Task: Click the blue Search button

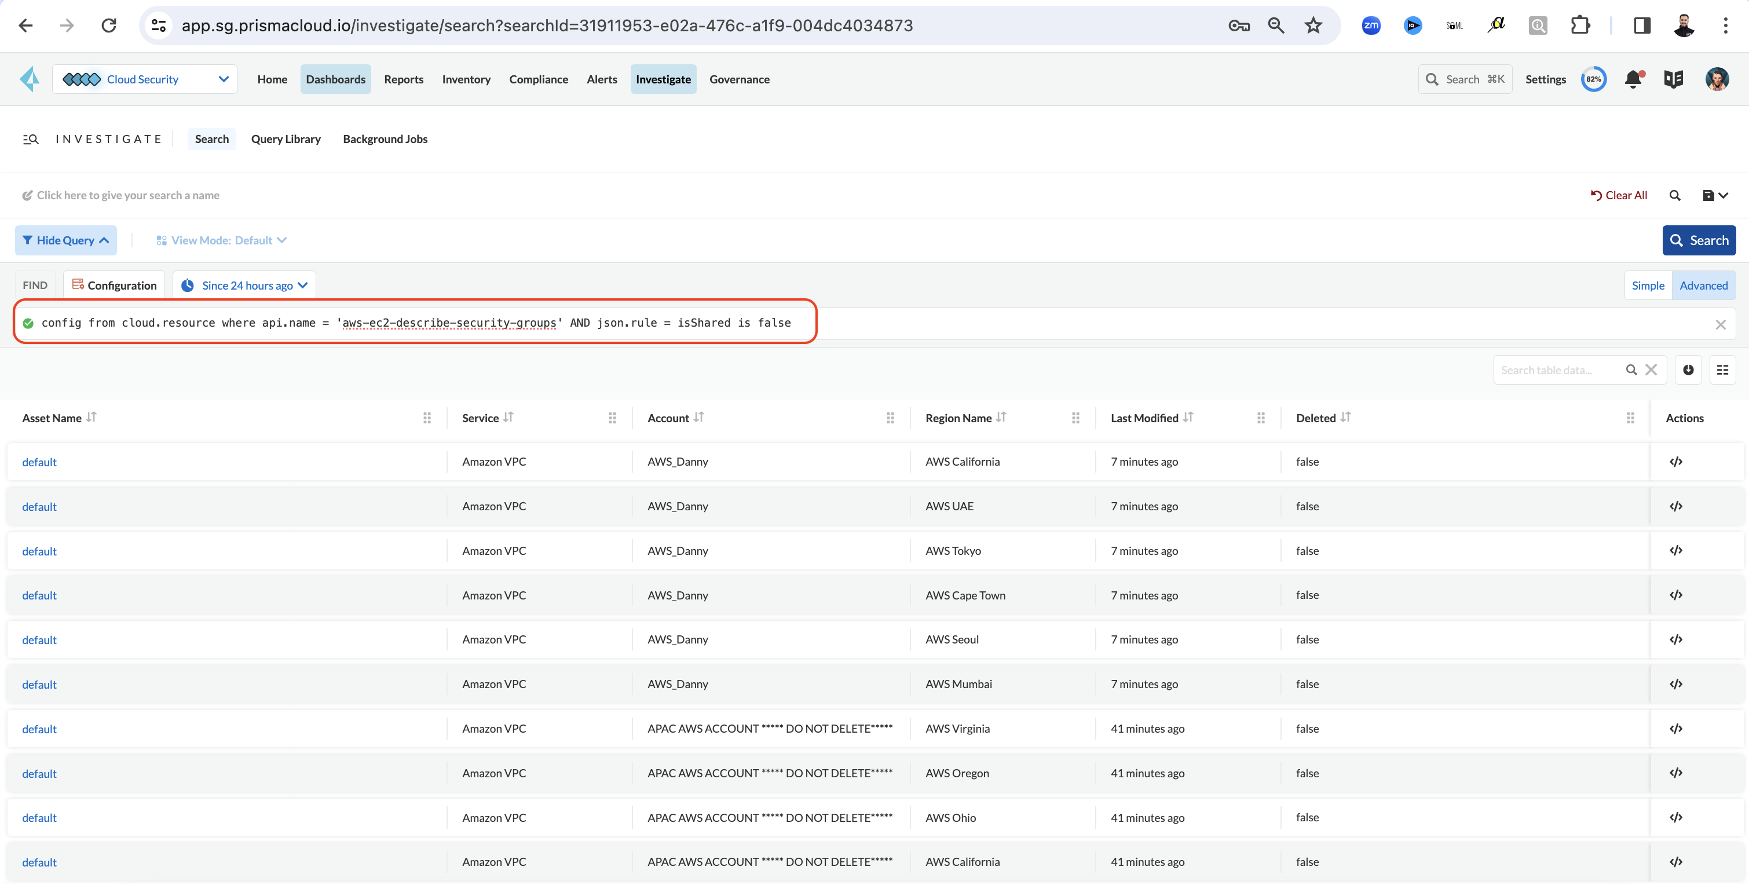Action: click(x=1699, y=240)
